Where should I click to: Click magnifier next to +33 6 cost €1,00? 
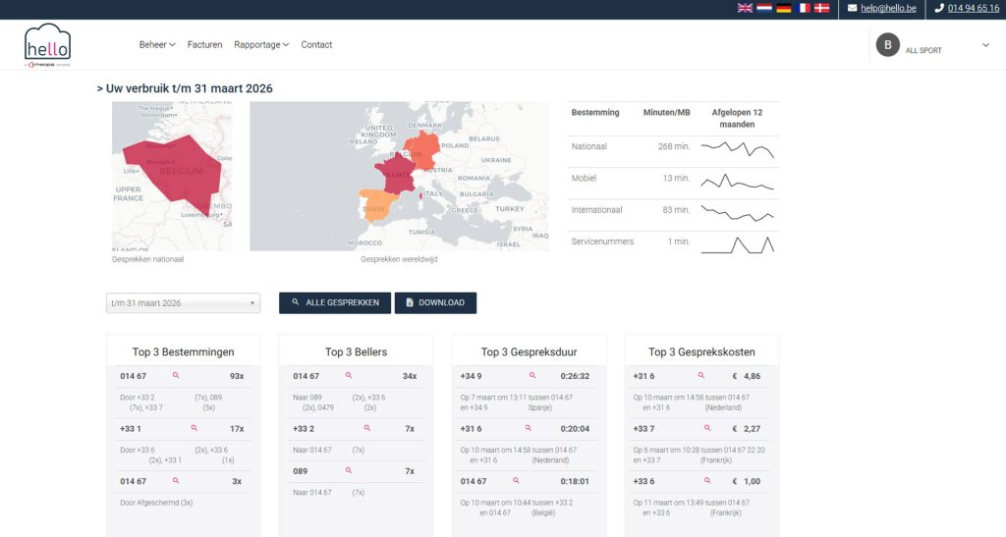click(x=707, y=481)
